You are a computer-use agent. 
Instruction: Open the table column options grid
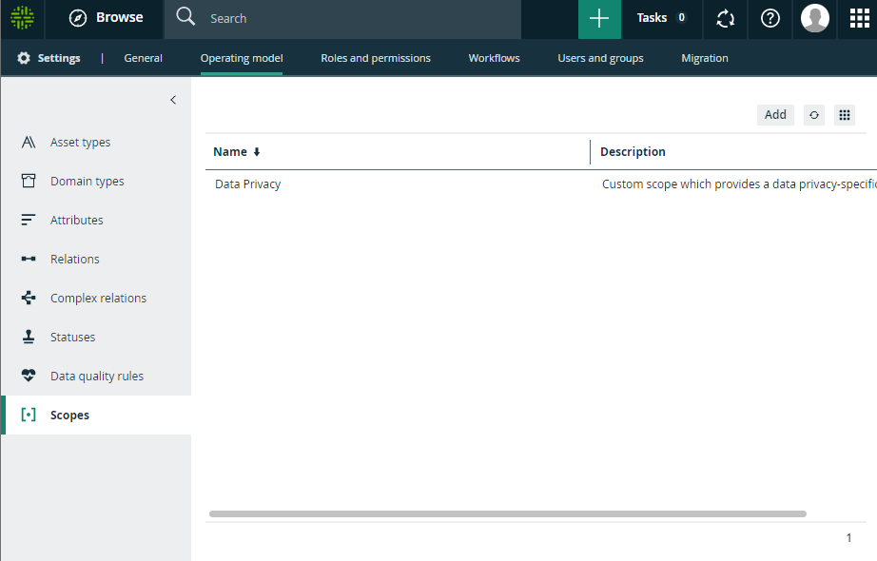pos(844,115)
